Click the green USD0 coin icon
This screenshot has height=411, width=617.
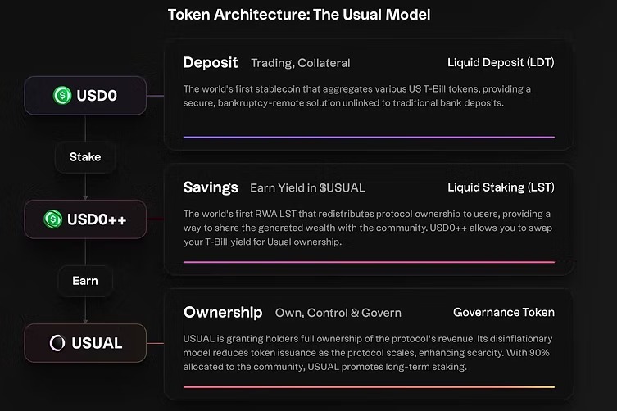63,96
